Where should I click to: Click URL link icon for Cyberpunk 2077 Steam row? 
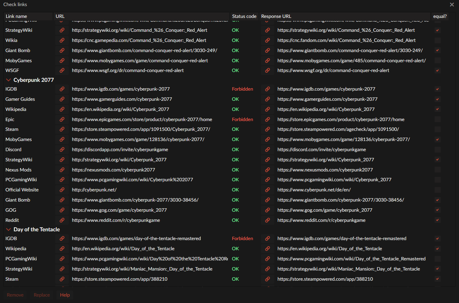[62, 129]
